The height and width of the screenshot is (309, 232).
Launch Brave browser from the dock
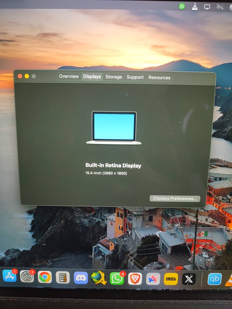(135, 279)
